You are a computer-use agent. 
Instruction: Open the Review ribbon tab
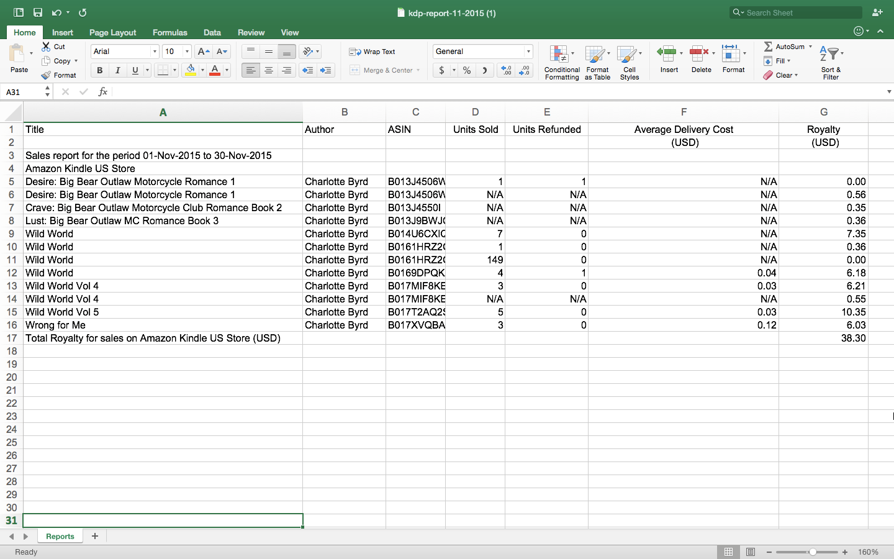tap(251, 32)
